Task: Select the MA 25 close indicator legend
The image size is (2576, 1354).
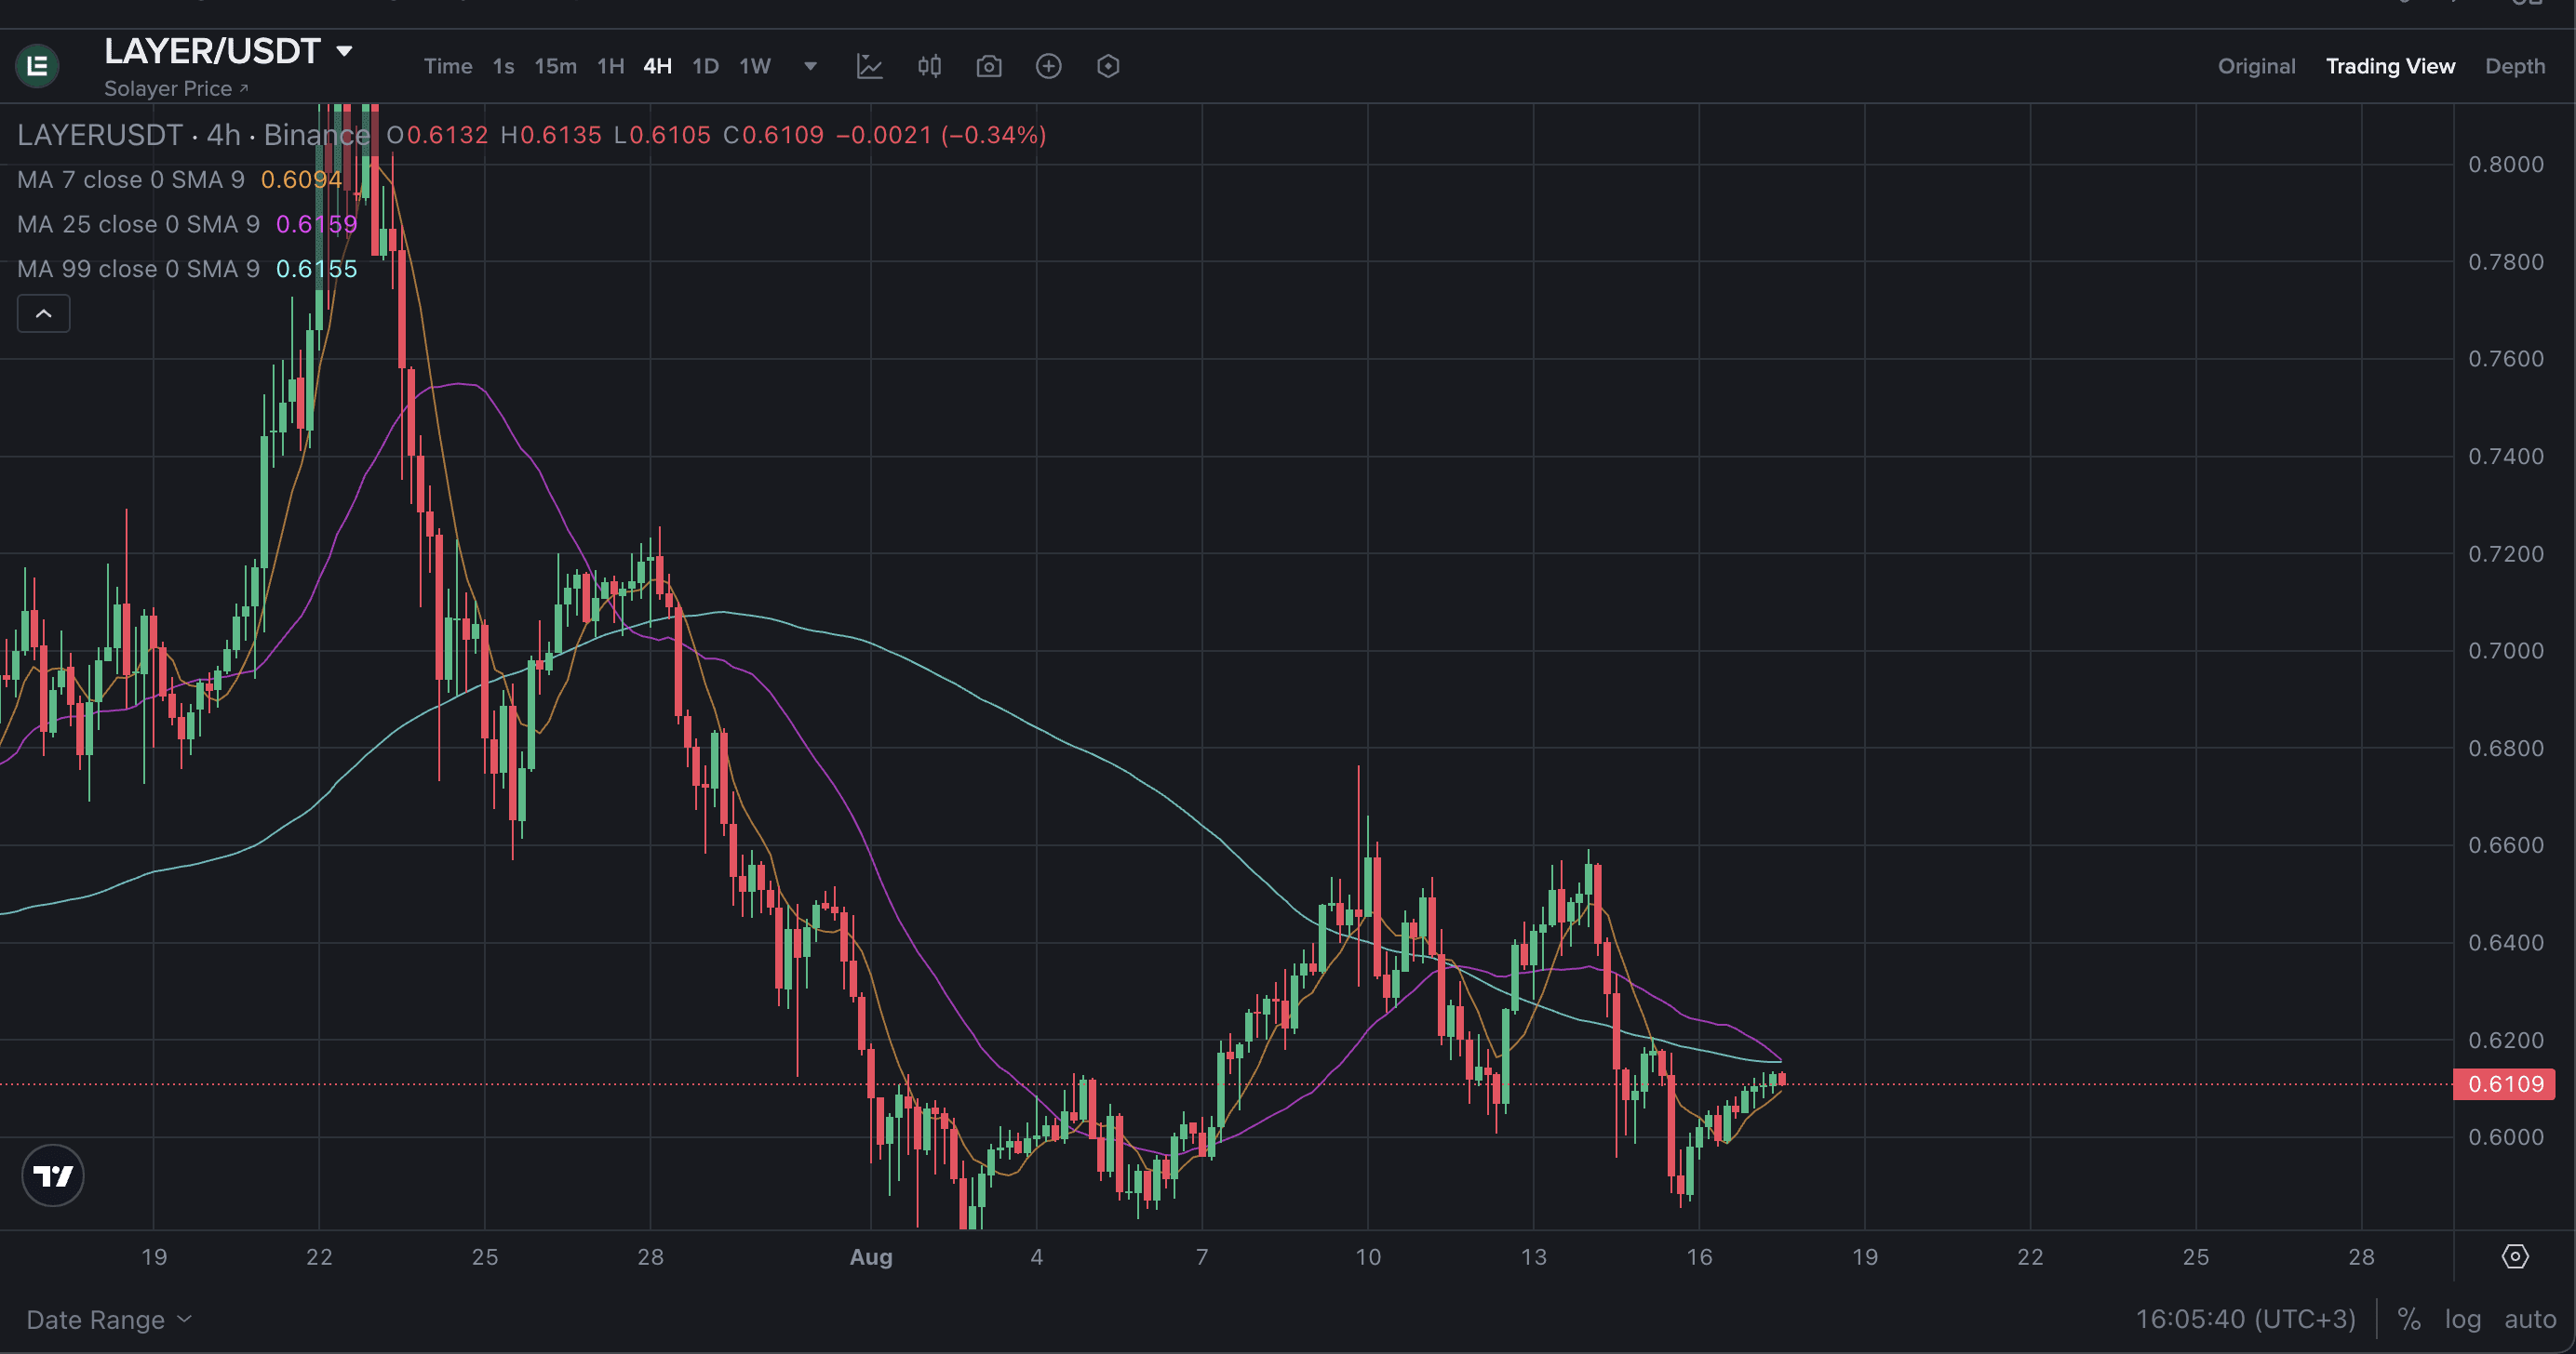Action: click(138, 224)
